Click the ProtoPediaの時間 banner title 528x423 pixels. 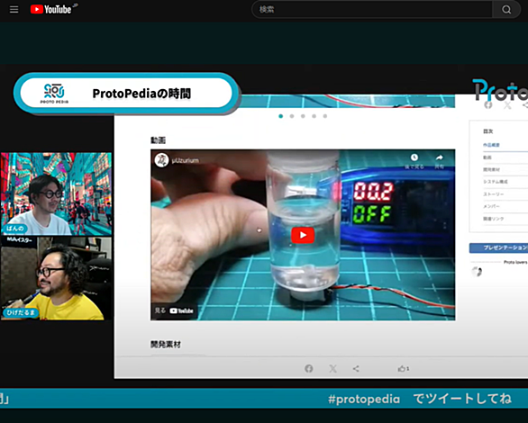coord(141,94)
